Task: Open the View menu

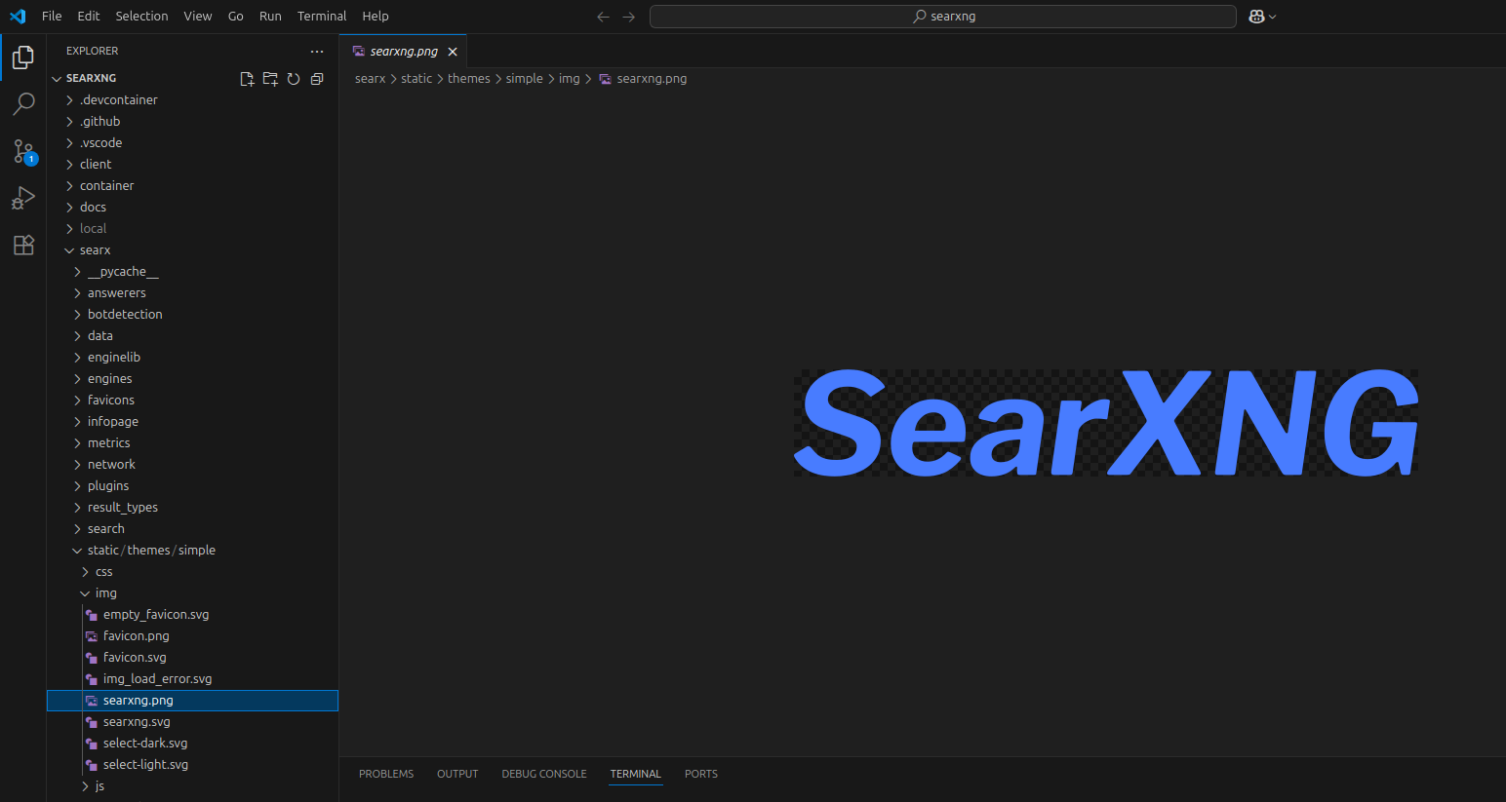Action: click(x=198, y=17)
